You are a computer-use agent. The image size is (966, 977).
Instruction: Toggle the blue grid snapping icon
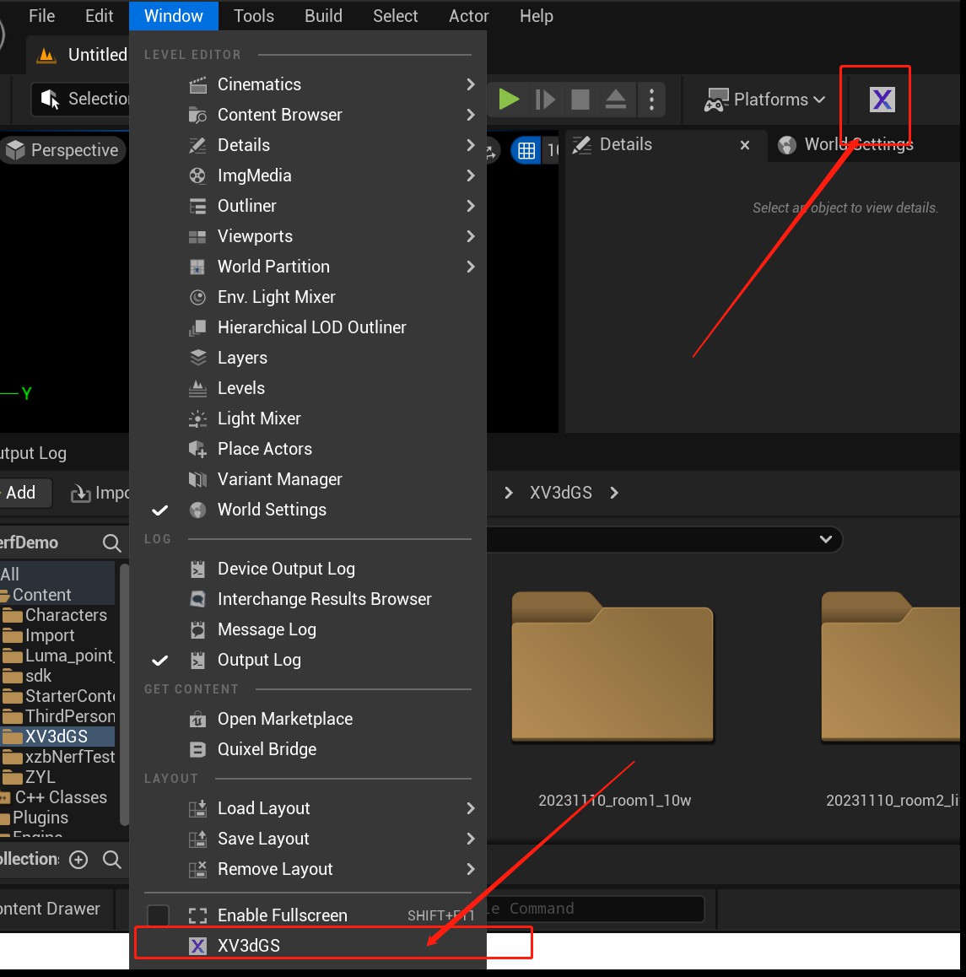pyautogui.click(x=526, y=150)
